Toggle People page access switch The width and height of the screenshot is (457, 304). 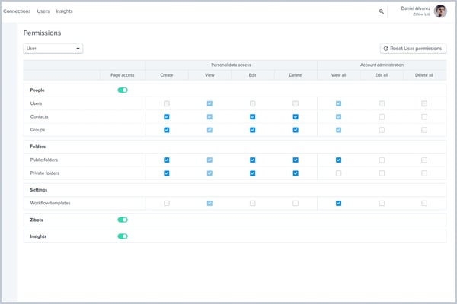click(122, 90)
